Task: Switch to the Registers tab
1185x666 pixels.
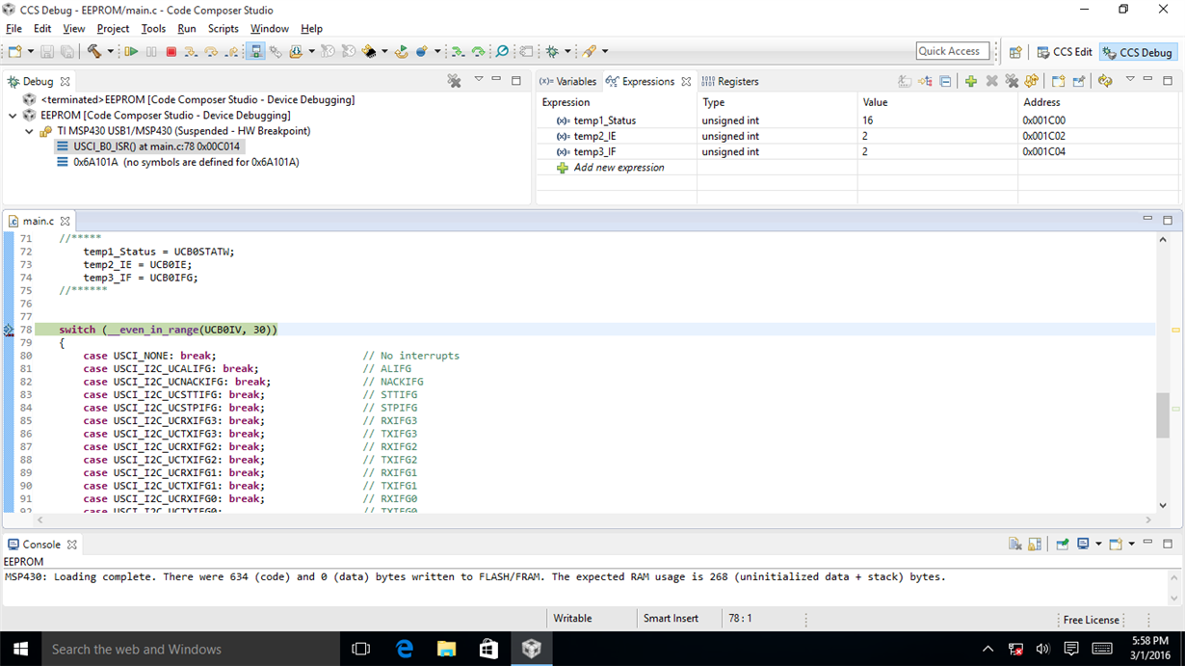Action: click(730, 81)
